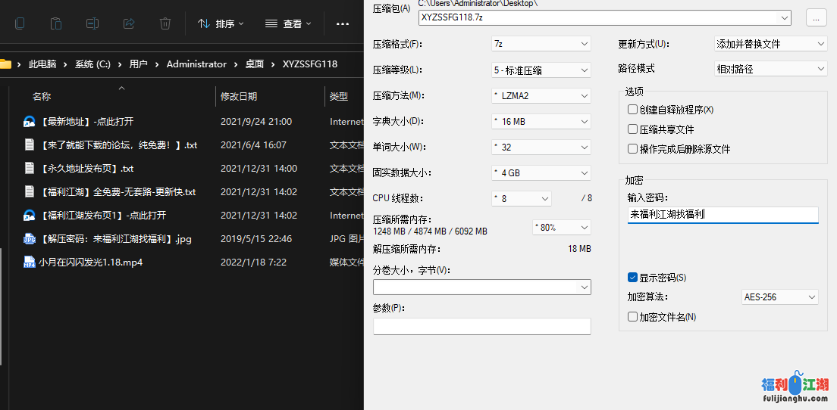Expand the 压缩等级 standard compression dropdown

pyautogui.click(x=541, y=70)
